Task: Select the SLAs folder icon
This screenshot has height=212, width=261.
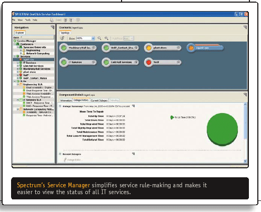Action: pos(18,82)
